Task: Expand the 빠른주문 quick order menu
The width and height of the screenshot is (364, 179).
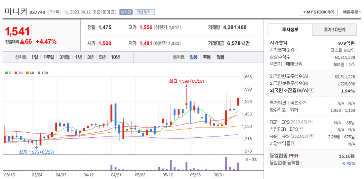Action: coord(352,12)
